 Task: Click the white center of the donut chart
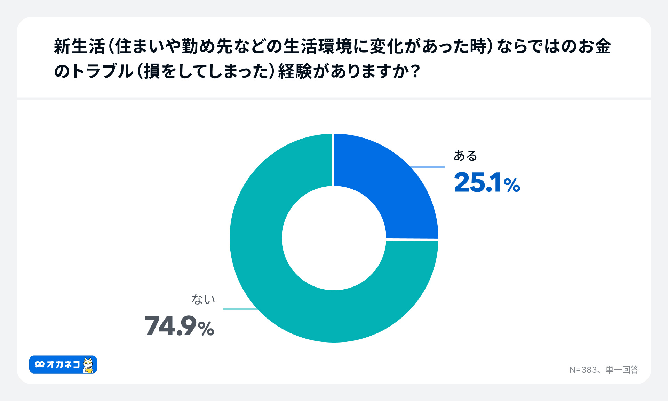coord(334,238)
